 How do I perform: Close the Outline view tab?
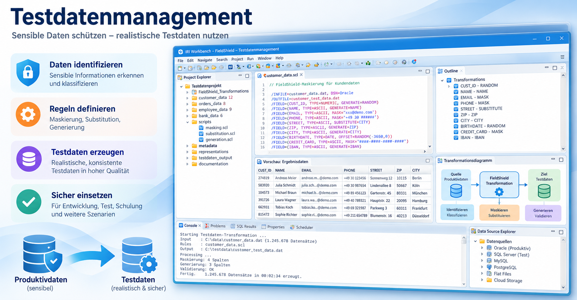[461, 71]
